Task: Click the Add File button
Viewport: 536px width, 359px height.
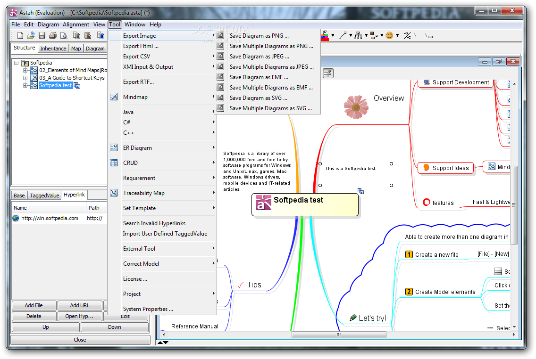Action: pyautogui.click(x=34, y=305)
